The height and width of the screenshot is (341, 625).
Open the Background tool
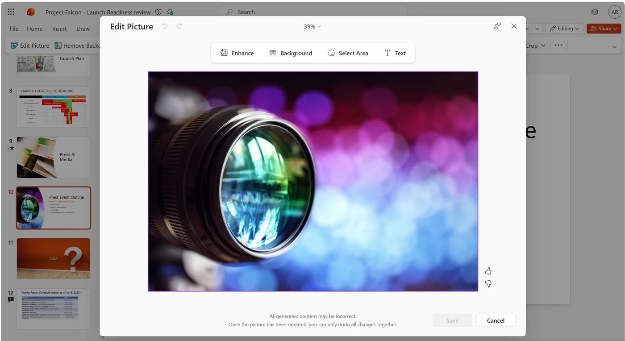coord(291,53)
